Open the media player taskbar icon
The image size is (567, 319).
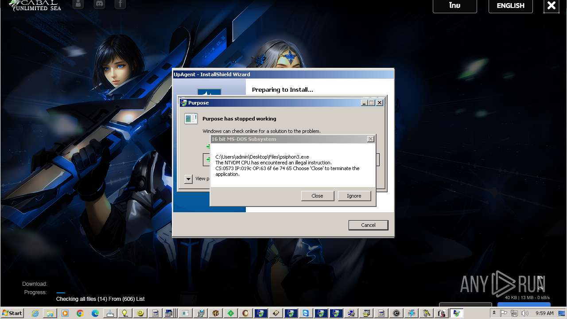click(x=65, y=313)
